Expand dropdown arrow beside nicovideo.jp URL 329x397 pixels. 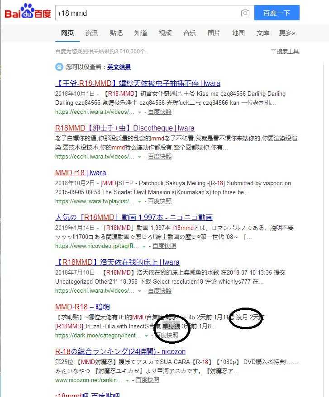click(x=144, y=246)
